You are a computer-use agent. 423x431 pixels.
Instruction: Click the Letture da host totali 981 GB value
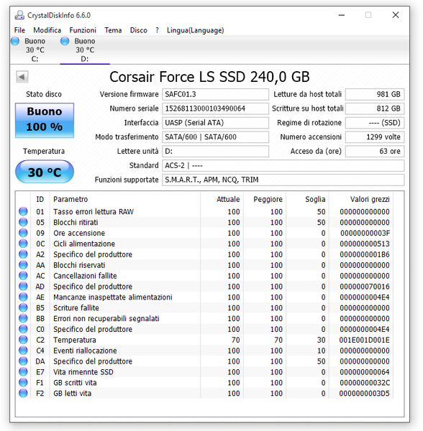point(375,94)
